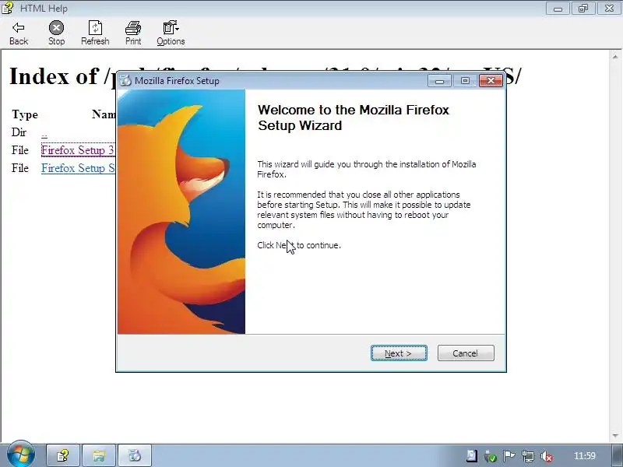Print the HTML Help page

pyautogui.click(x=133, y=33)
